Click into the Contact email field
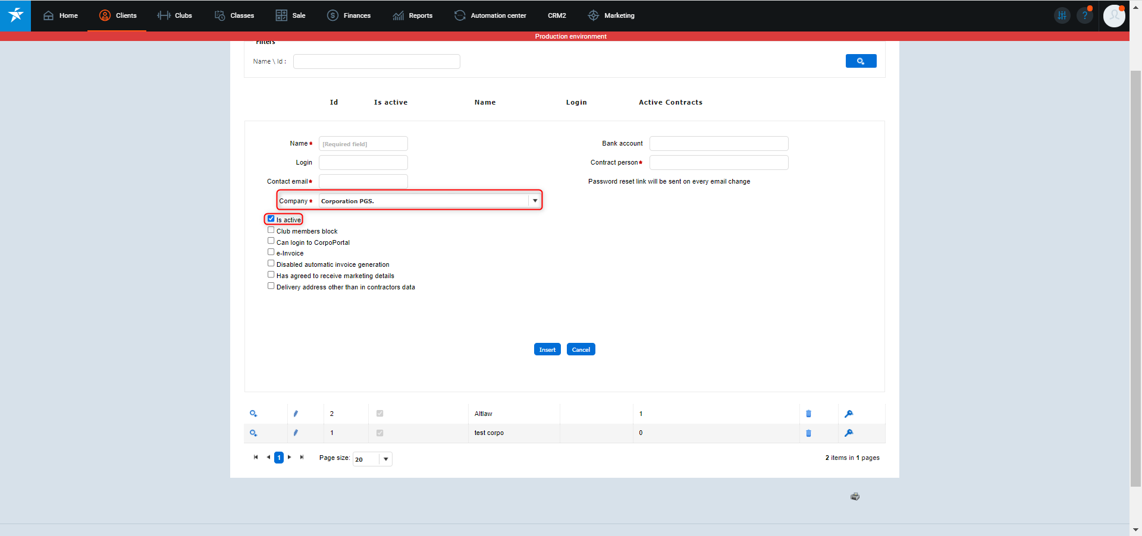This screenshot has width=1142, height=536. coord(363,181)
